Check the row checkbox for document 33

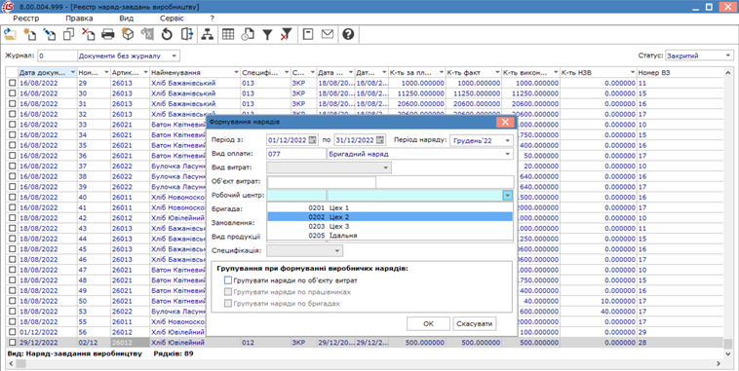tap(13, 125)
